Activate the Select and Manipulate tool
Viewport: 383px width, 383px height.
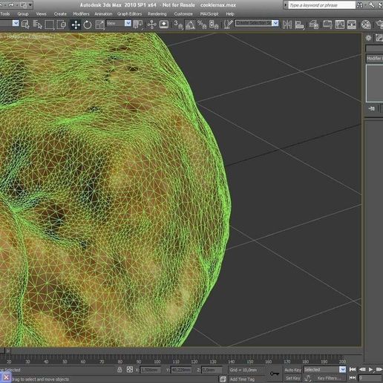pyautogui.click(x=151, y=24)
